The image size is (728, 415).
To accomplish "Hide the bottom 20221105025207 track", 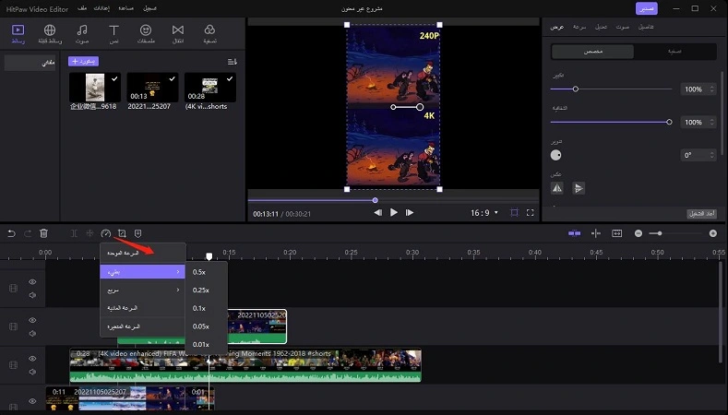I will pos(32,401).
